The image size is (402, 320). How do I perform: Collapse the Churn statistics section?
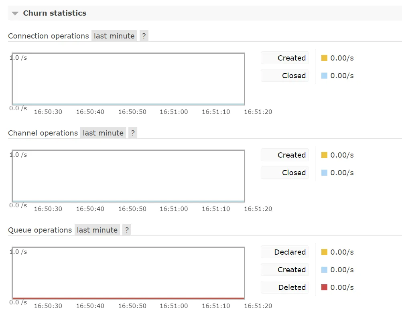tap(15, 13)
